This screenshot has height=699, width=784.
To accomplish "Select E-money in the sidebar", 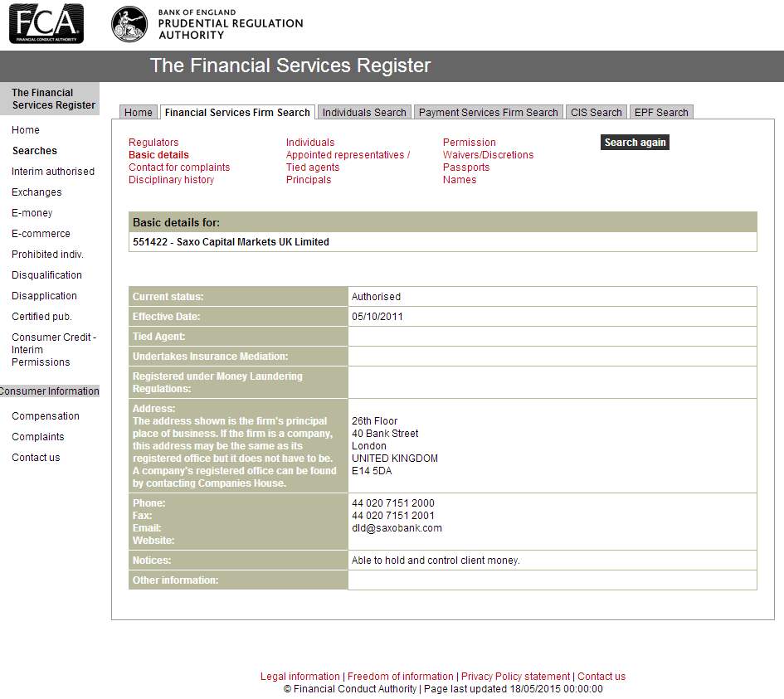I will (x=32, y=213).
